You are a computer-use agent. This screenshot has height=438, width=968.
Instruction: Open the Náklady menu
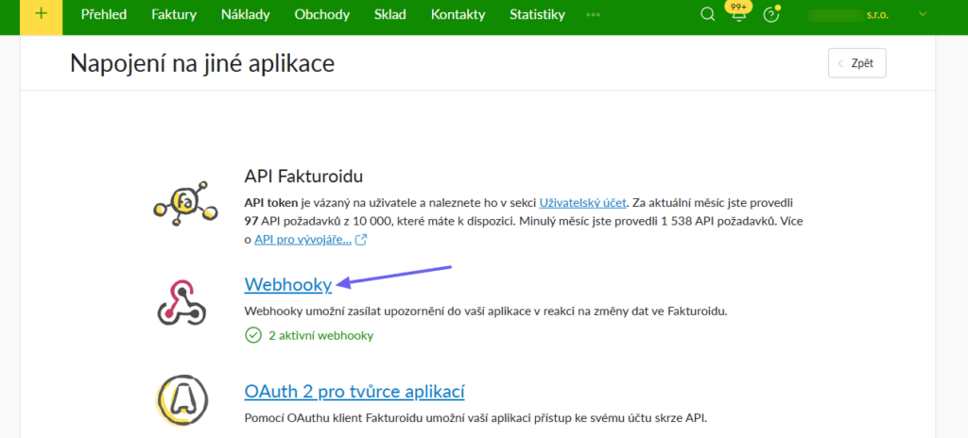[x=246, y=15]
